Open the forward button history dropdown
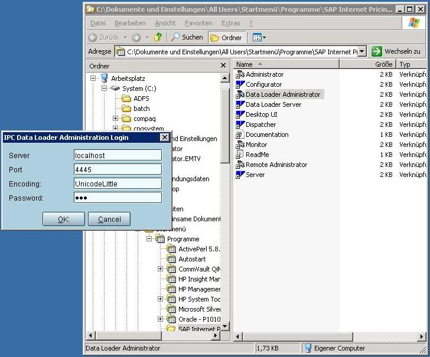Screen dimensions: 430x357 [147, 37]
